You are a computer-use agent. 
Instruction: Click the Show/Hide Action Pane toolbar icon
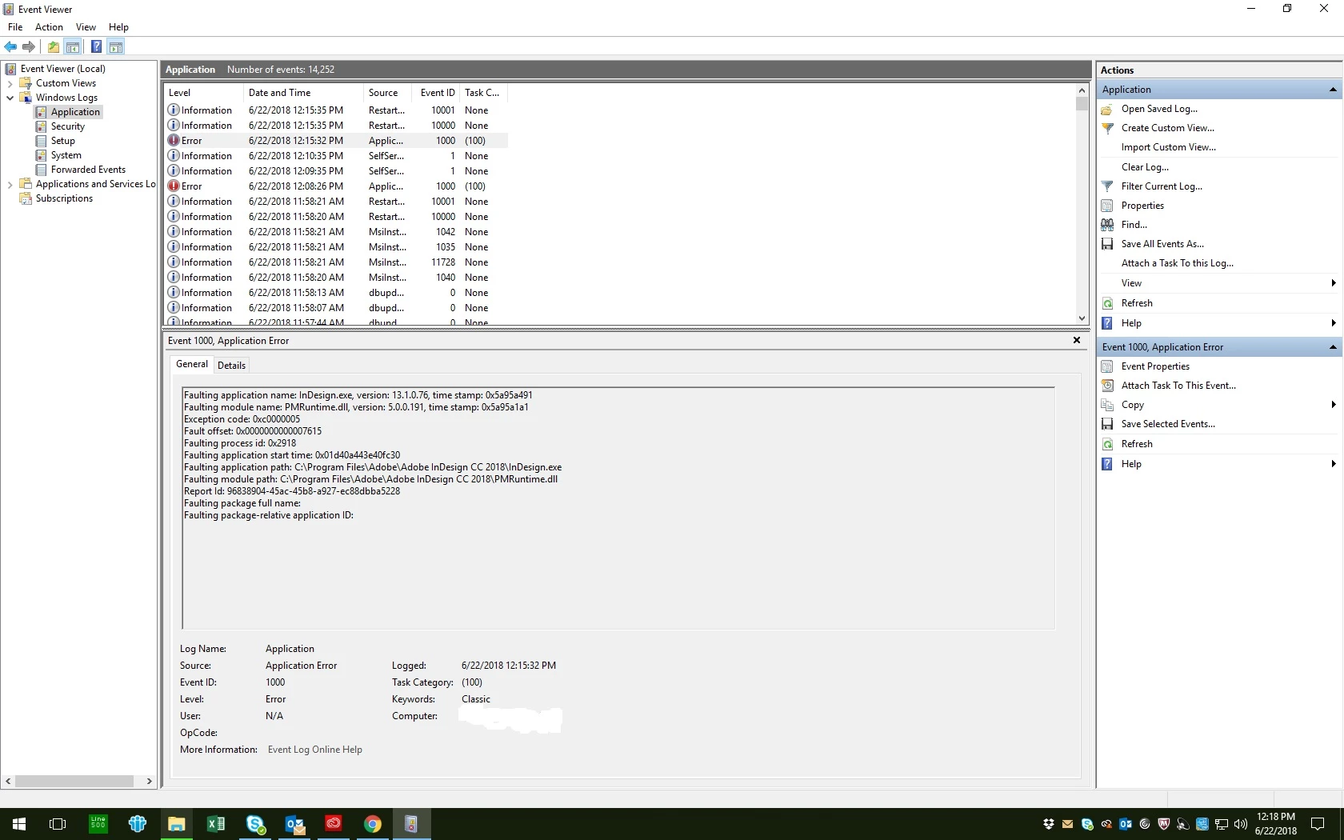(x=116, y=46)
